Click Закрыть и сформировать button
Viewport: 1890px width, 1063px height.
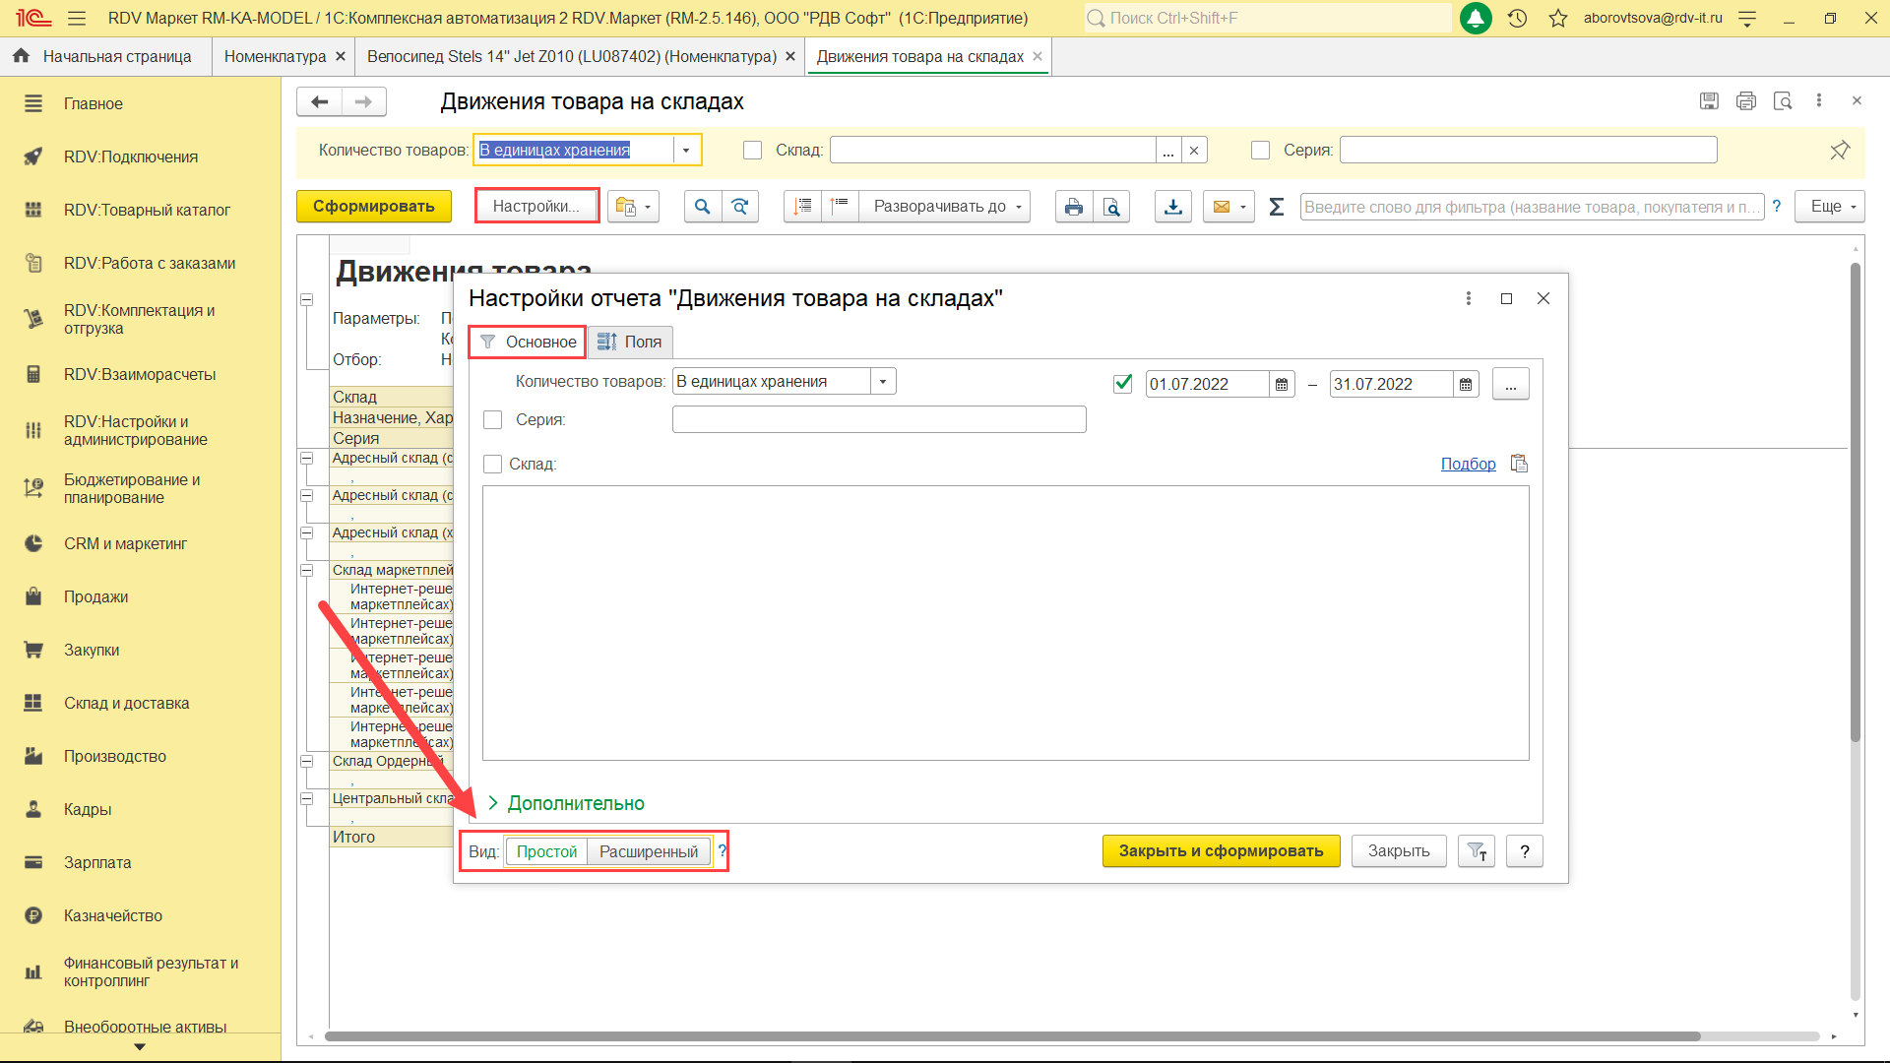coord(1221,851)
